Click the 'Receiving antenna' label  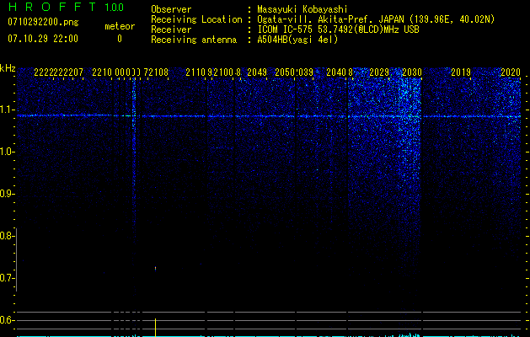coord(194,40)
